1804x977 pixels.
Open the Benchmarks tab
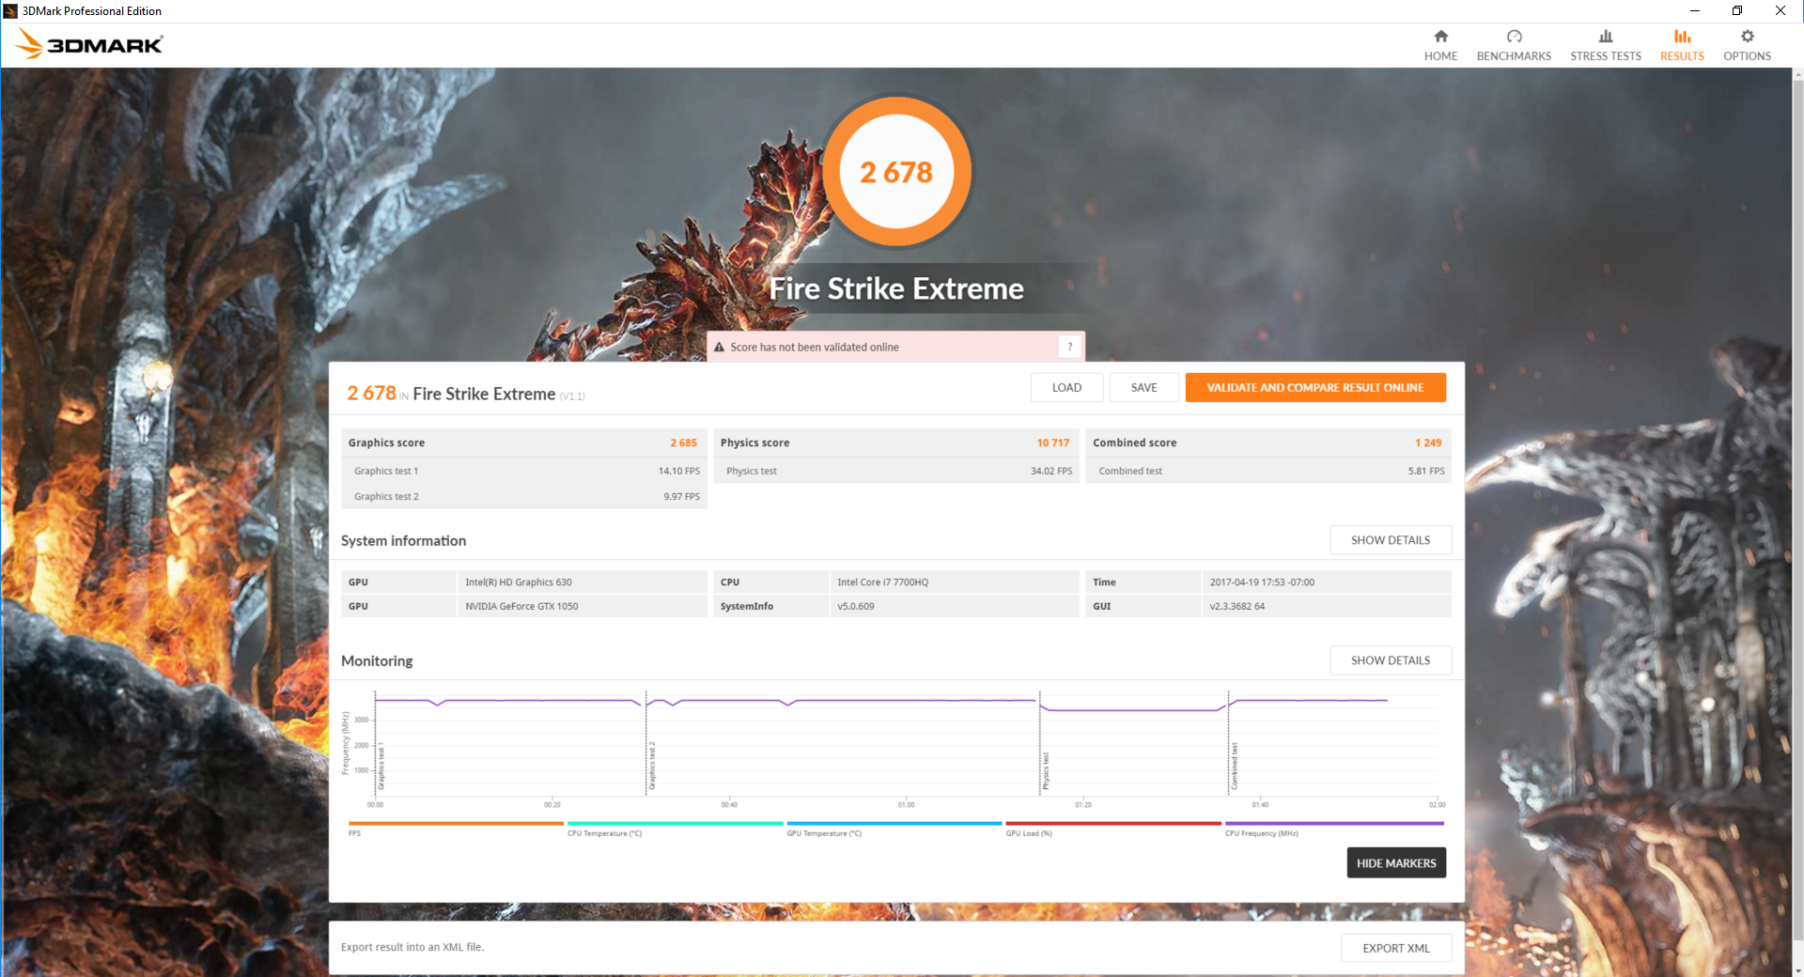tap(1514, 45)
